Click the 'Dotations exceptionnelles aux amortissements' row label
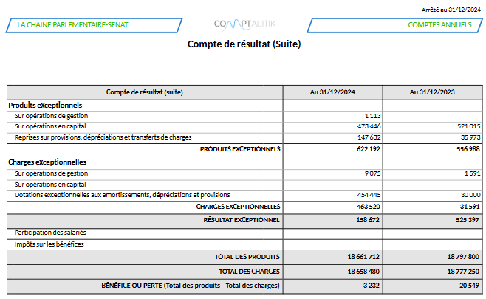486x299 pixels. 122,195
